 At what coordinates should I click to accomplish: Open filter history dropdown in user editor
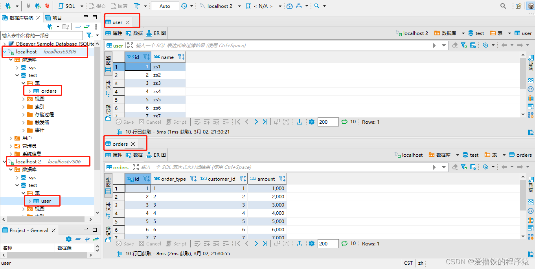click(444, 46)
